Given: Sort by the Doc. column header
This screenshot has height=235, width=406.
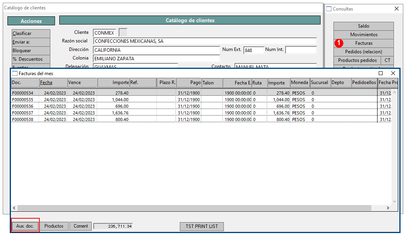Looking at the screenshot, I should click(x=25, y=82).
